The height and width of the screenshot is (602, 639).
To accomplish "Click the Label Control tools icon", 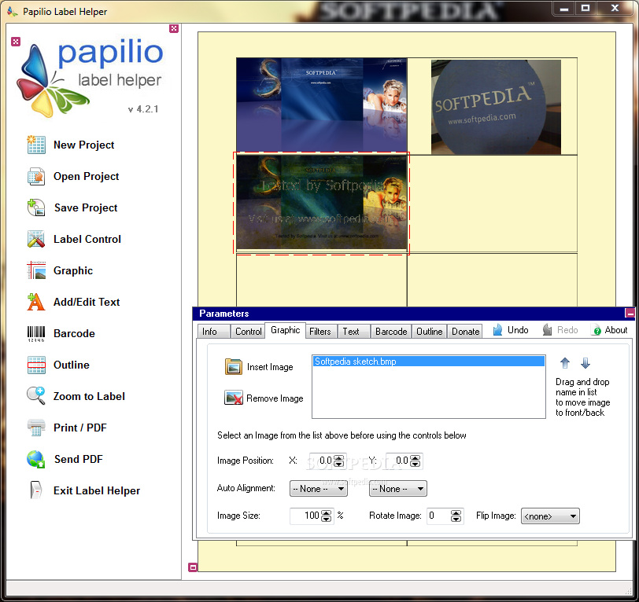I will point(36,239).
